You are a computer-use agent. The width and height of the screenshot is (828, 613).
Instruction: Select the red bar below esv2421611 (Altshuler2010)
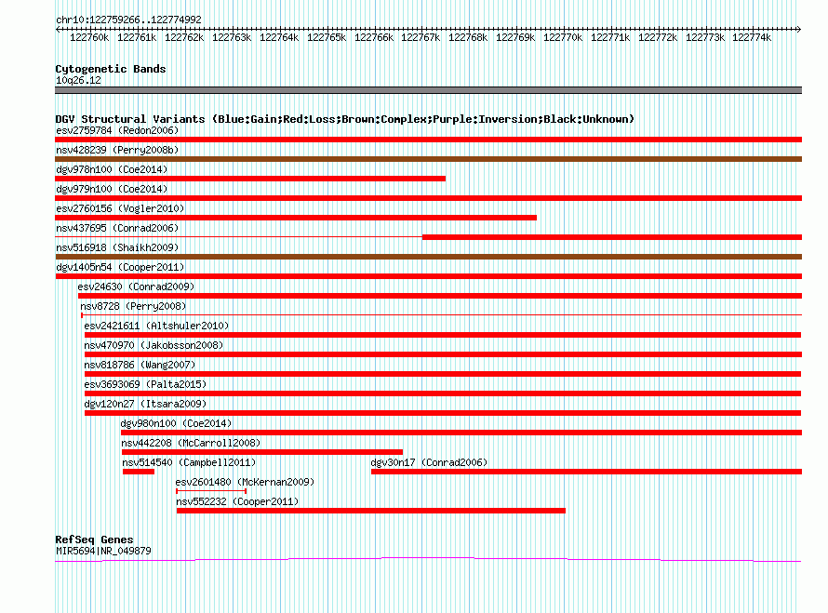pos(443,335)
